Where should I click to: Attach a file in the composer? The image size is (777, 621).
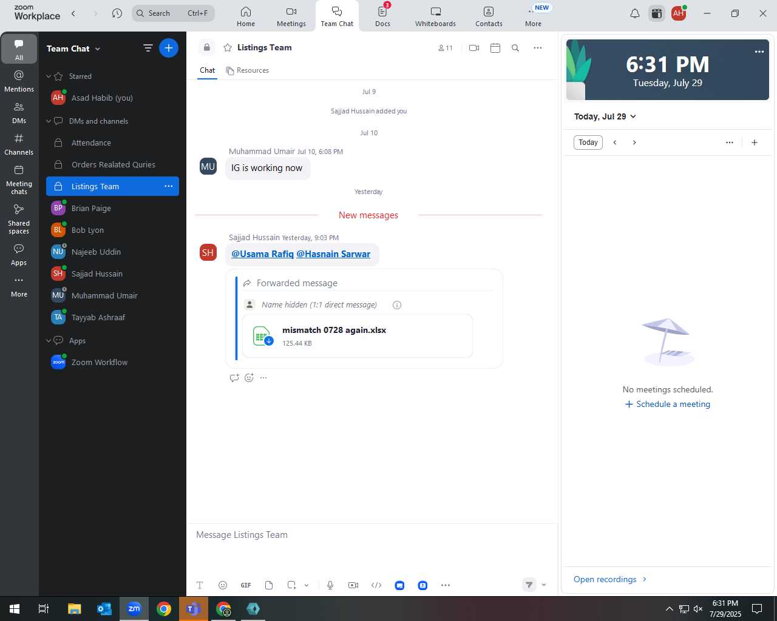coord(269,585)
